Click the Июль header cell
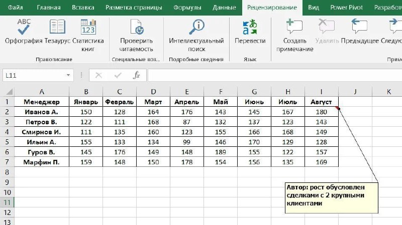This screenshot has height=225, width=402. coord(288,102)
